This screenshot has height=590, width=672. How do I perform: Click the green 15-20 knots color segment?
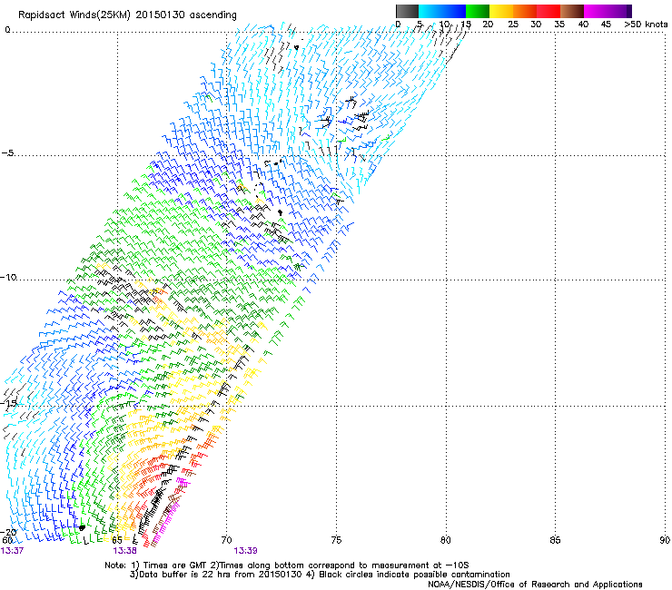click(478, 11)
